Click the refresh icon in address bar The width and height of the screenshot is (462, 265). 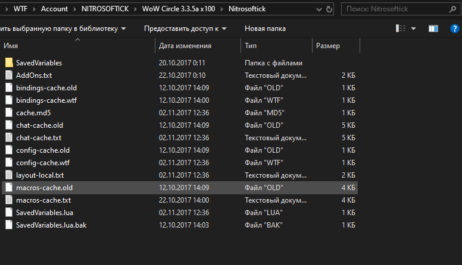tap(330, 10)
